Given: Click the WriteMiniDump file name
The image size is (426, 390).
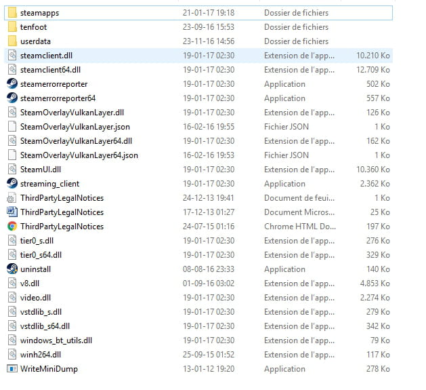Looking at the screenshot, I should 49,369.
